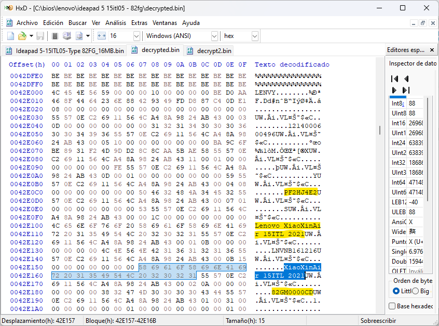Viewport: 439px width, 326px height.
Task: Click the LNVNB161216 decoded text
Action: click(x=294, y=251)
